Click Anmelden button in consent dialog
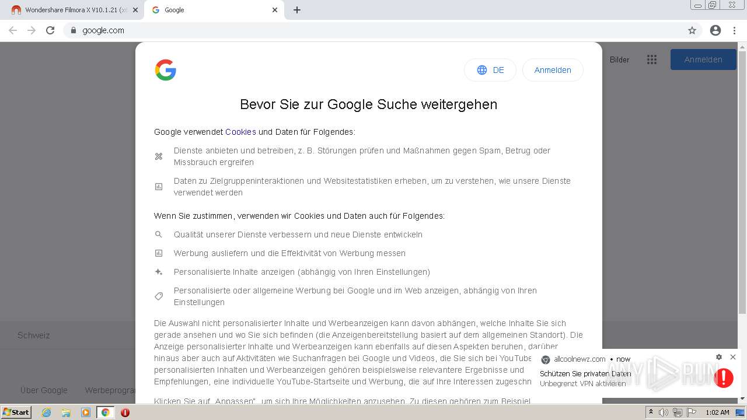This screenshot has height=420, width=747. tap(553, 70)
